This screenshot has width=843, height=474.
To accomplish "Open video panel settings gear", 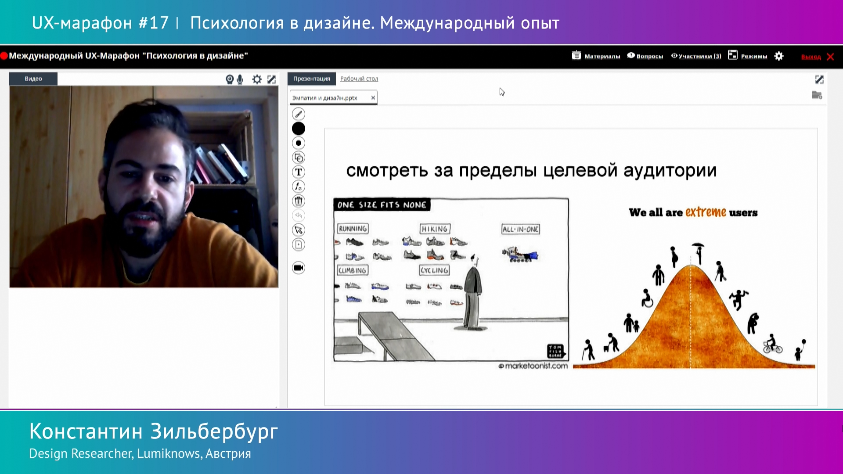I will pyautogui.click(x=257, y=79).
